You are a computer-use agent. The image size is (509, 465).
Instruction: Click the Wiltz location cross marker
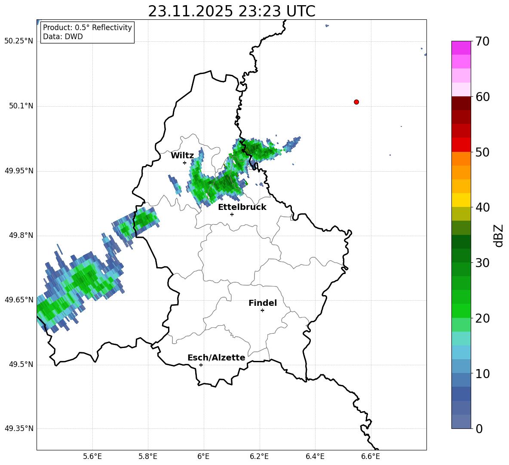[185, 163]
